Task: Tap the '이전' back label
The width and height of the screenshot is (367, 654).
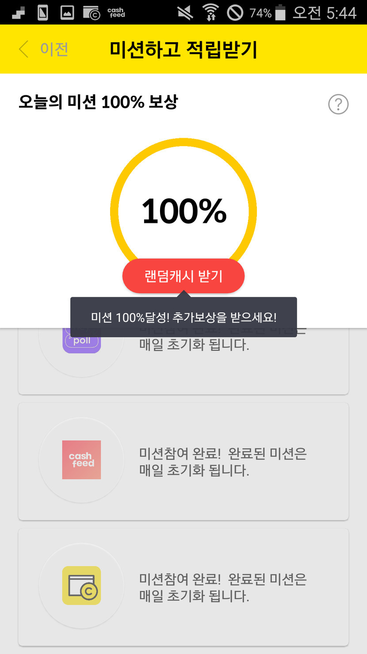Action: point(54,49)
